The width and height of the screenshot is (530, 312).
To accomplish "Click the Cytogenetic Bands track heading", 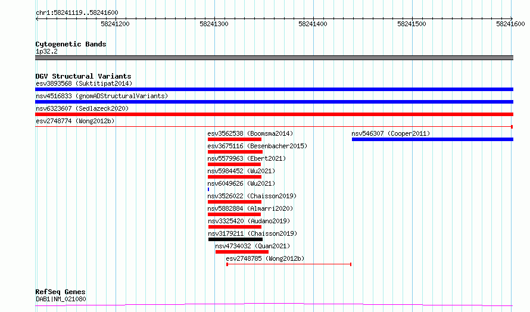I will [x=71, y=44].
